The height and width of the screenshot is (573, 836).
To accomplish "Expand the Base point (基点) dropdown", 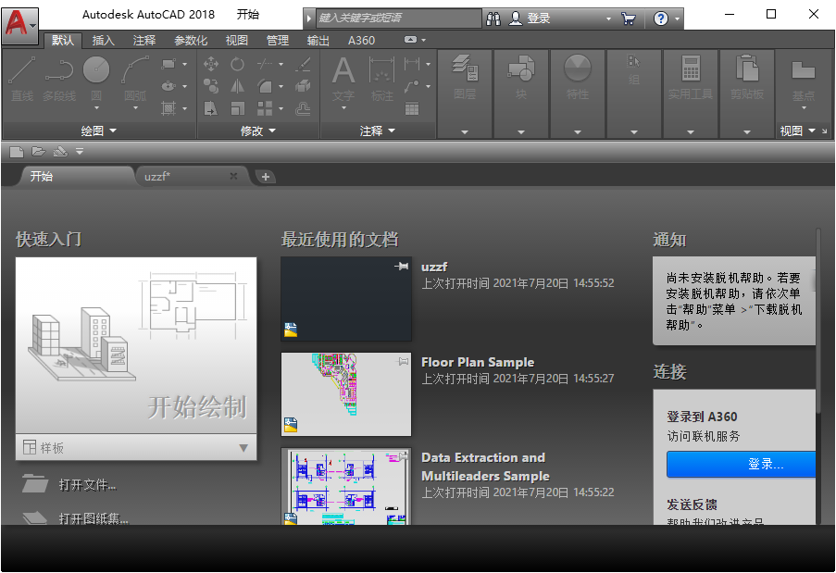I will tap(804, 108).
